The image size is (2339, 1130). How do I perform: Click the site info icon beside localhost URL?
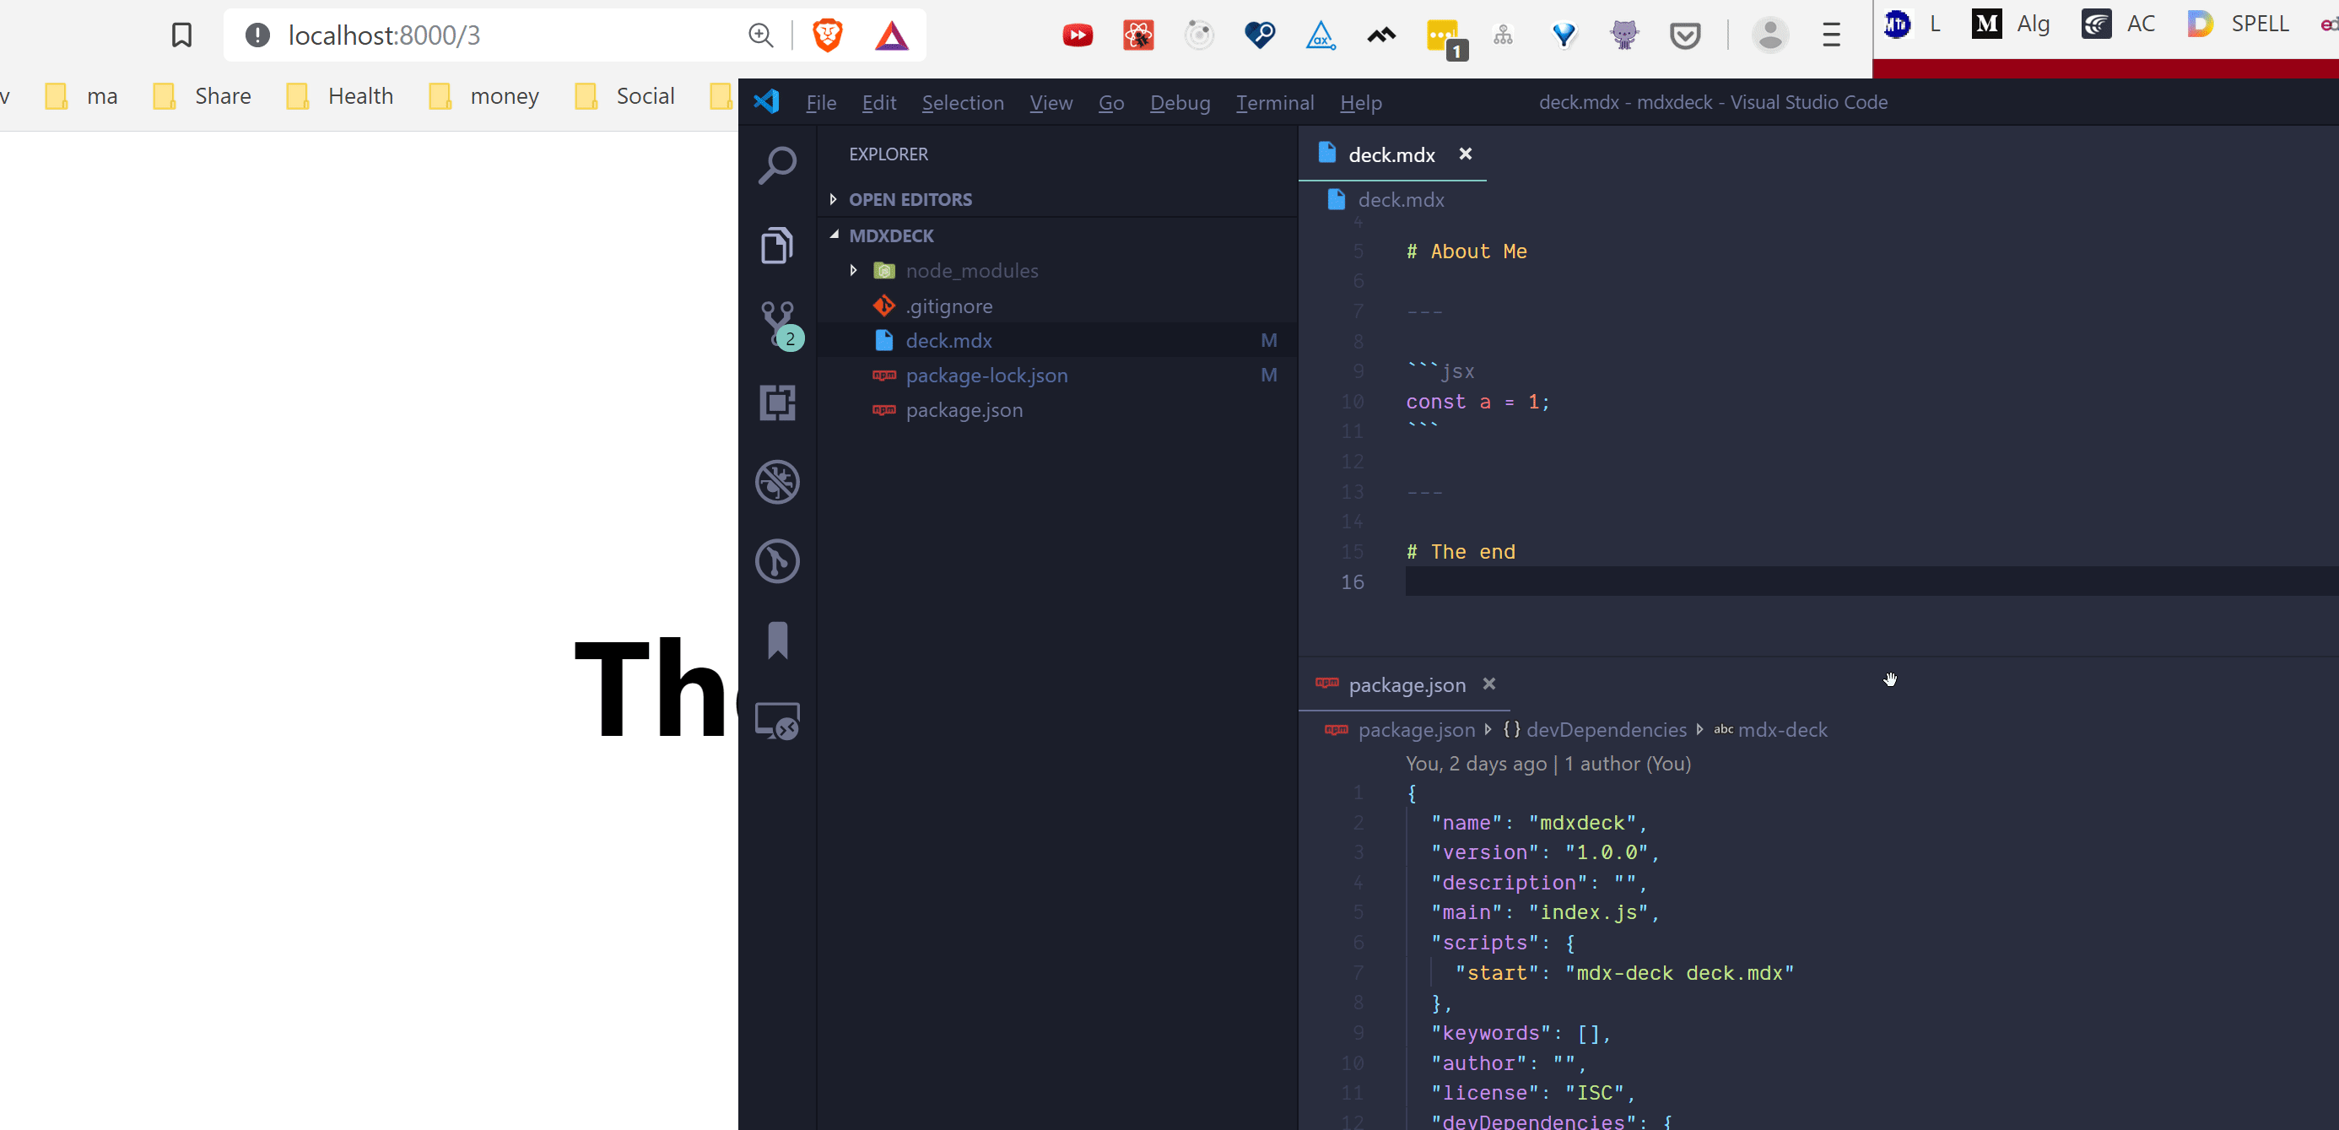tap(258, 35)
